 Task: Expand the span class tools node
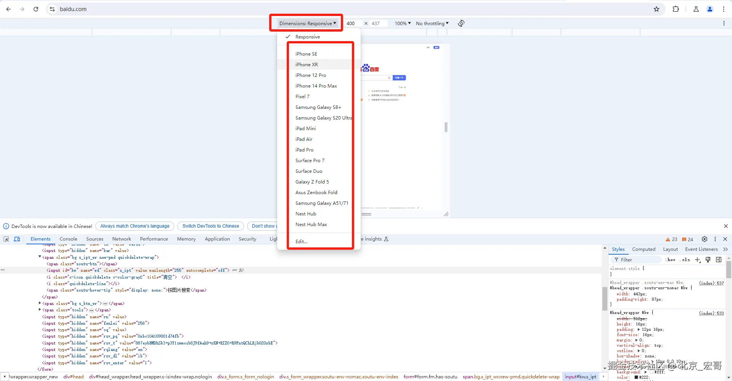pyautogui.click(x=40, y=310)
